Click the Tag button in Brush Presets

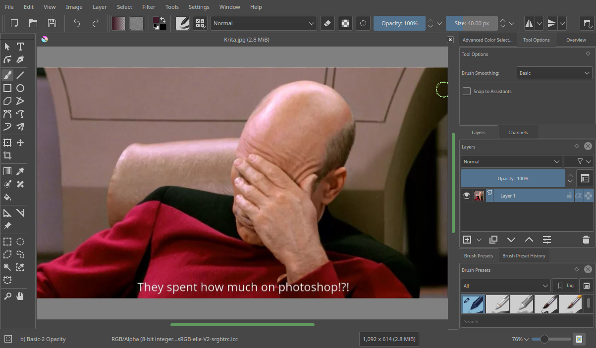(565, 286)
